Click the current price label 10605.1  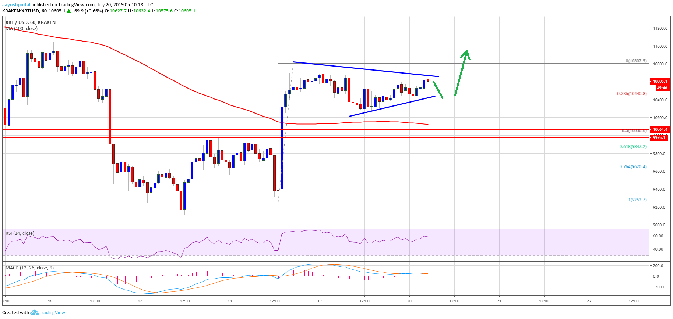click(x=660, y=81)
